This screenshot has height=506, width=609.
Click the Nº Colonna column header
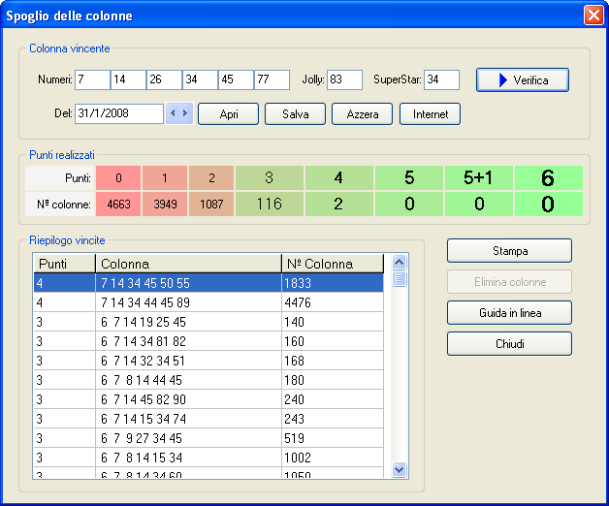[x=333, y=264]
